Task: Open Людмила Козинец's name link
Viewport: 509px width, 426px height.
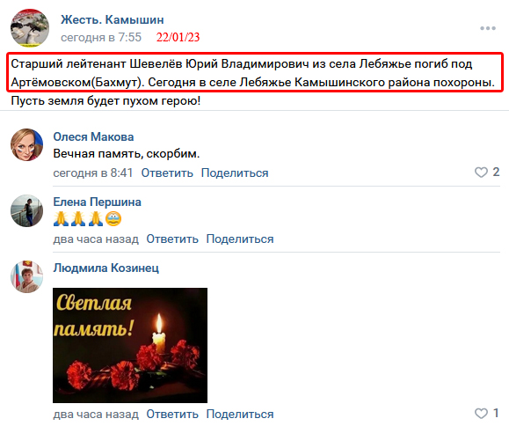Action: 106,268
